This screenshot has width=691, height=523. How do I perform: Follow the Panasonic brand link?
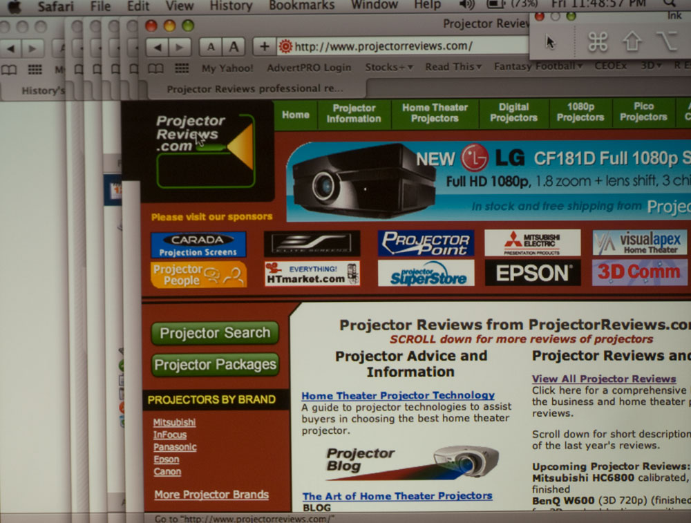coord(175,447)
